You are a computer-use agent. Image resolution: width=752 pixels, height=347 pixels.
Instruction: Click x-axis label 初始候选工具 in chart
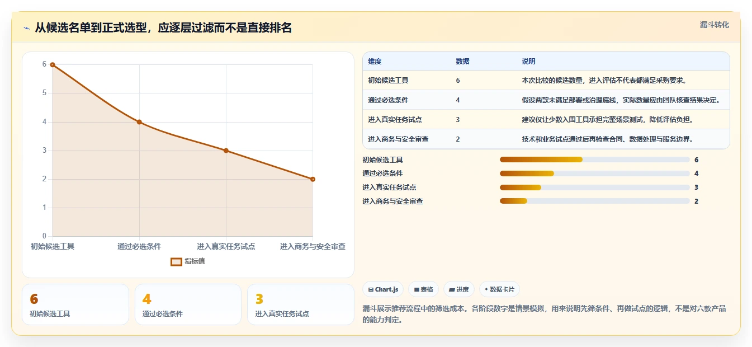coord(53,246)
